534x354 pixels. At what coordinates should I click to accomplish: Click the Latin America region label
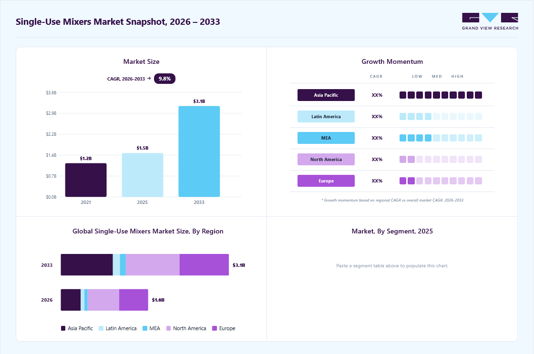326,116
